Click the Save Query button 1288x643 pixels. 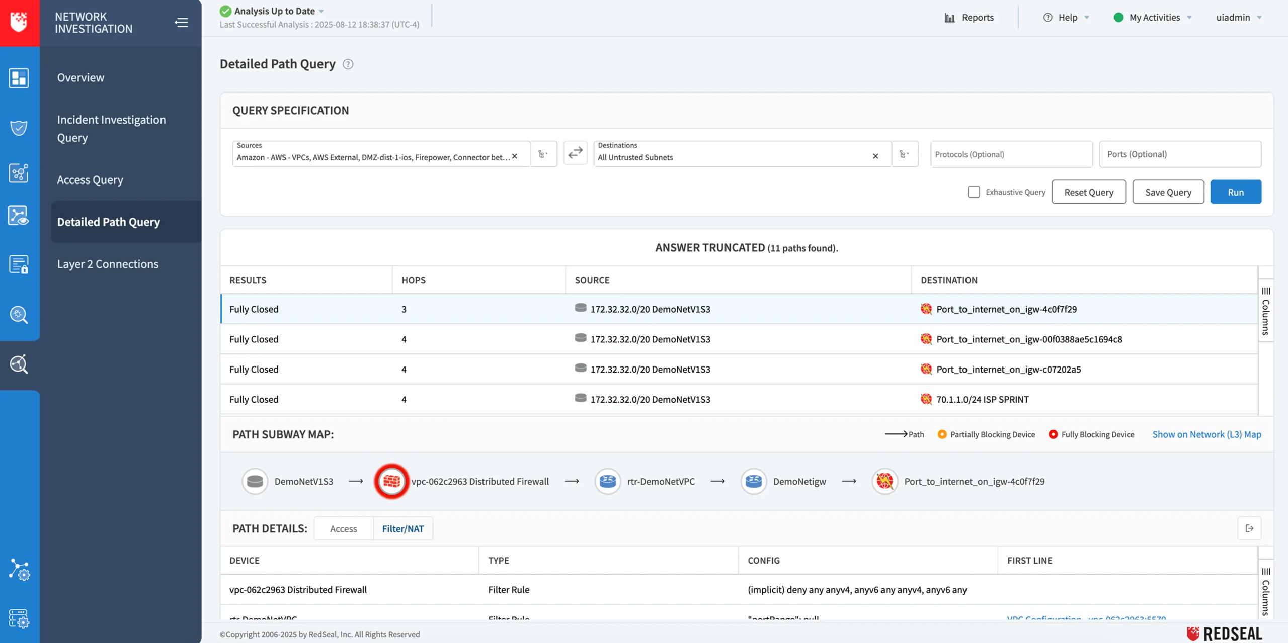pyautogui.click(x=1168, y=192)
